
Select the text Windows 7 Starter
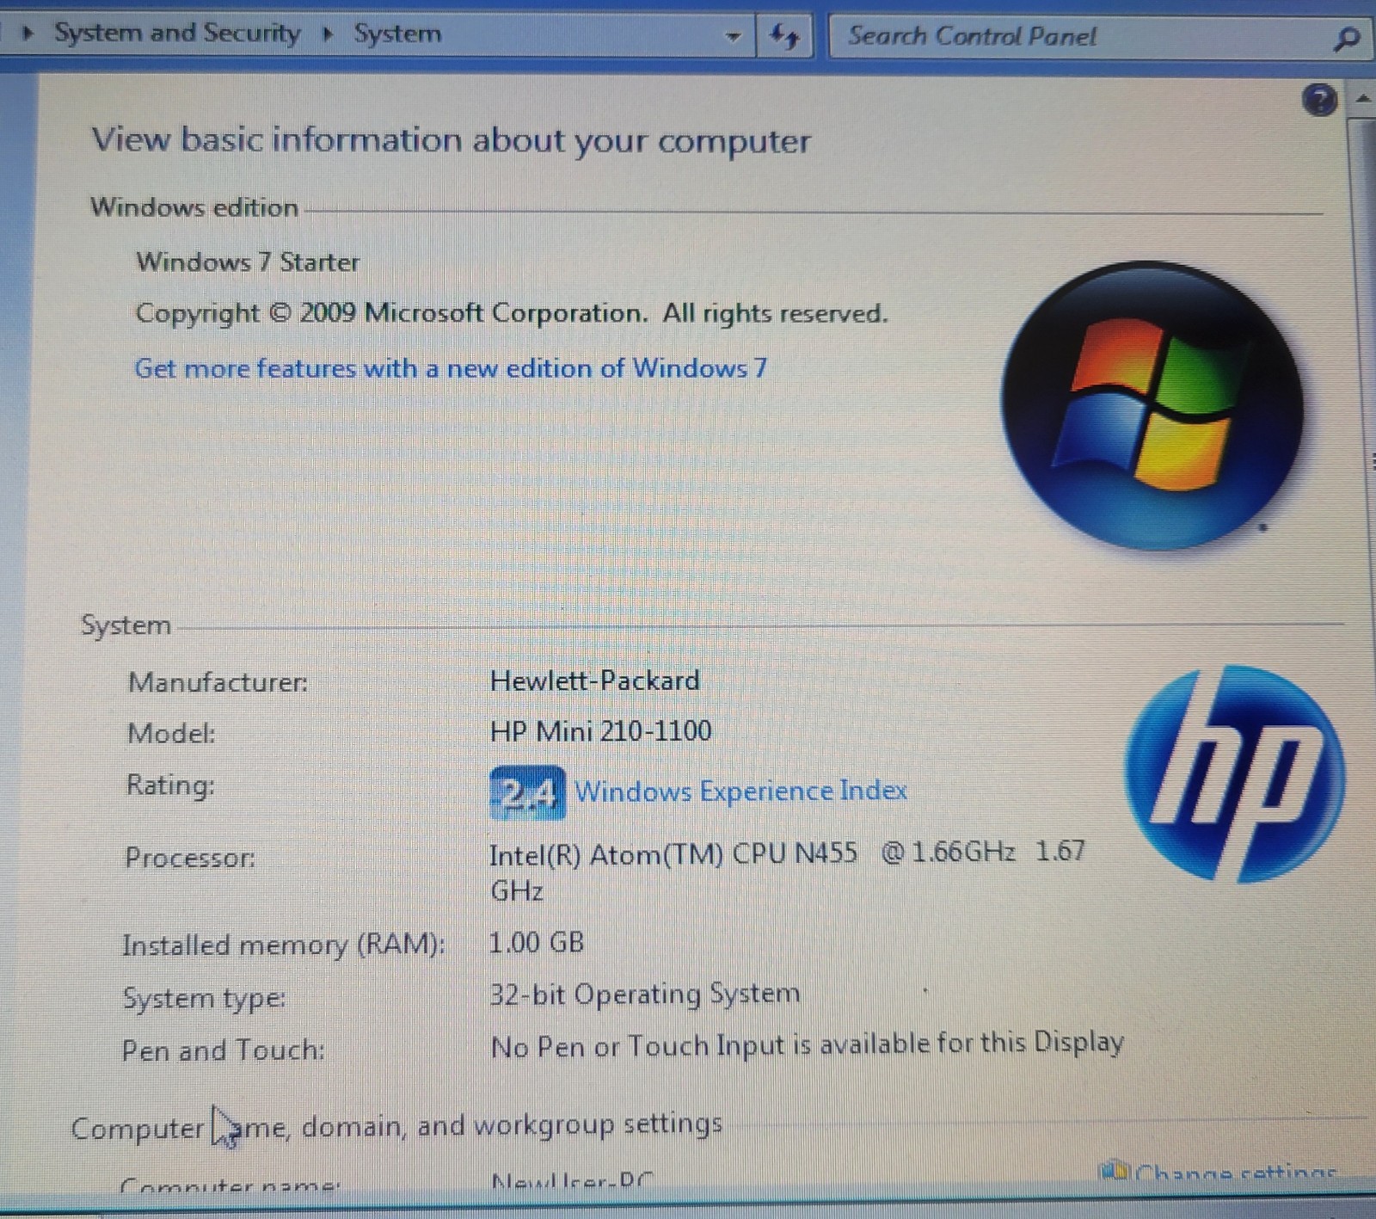(x=248, y=262)
